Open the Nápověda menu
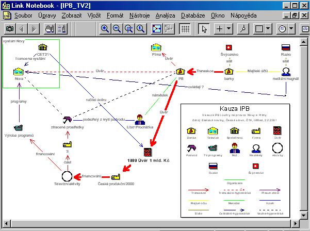 (243, 15)
